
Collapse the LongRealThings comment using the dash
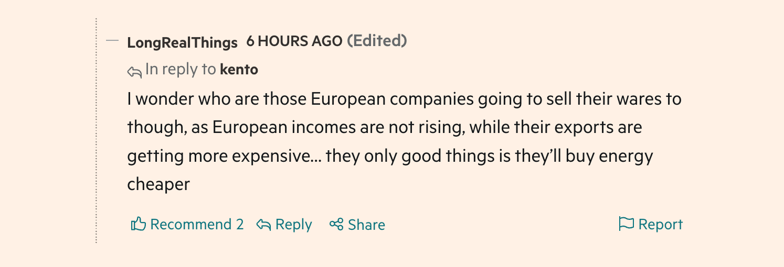112,40
